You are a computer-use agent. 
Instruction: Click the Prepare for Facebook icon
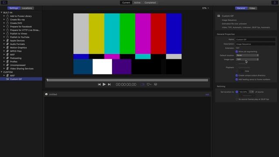click(x=7, y=27)
